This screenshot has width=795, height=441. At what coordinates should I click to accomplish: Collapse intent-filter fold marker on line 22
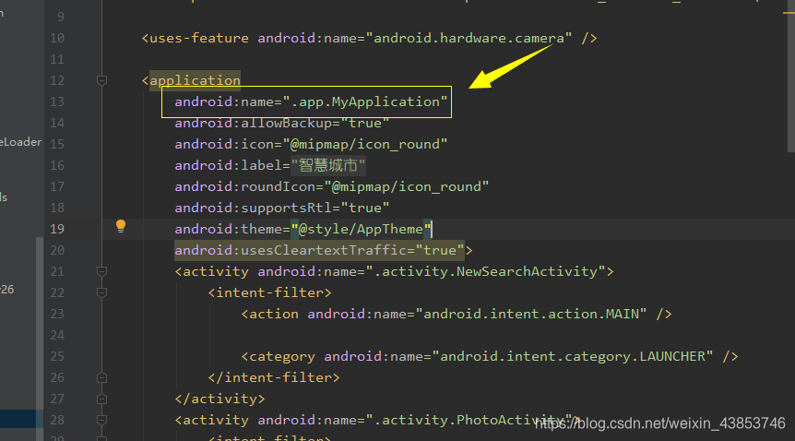pos(101,292)
